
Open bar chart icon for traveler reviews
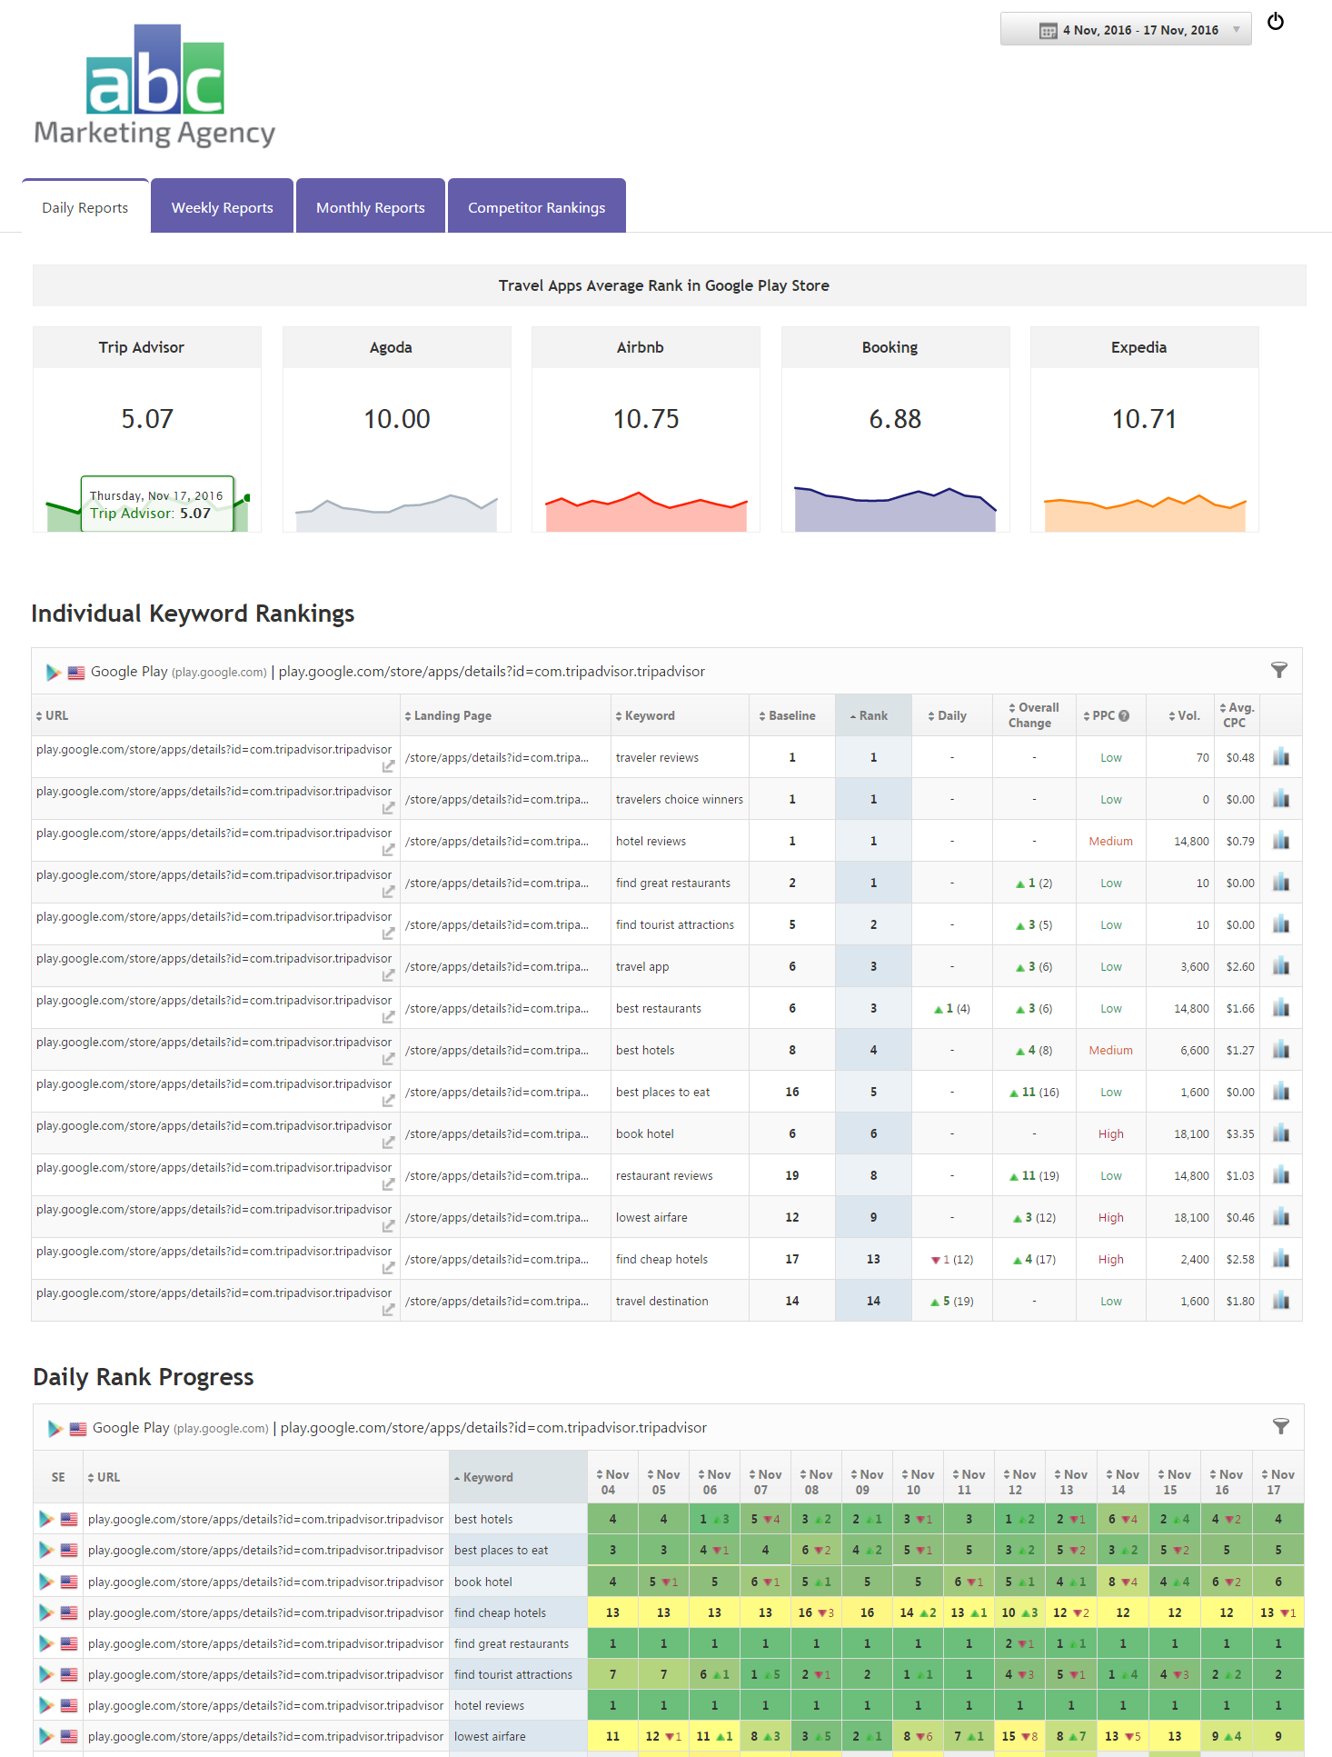coord(1281,757)
